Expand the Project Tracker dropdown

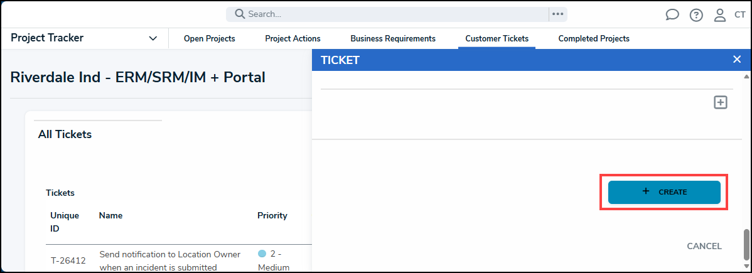coord(153,38)
